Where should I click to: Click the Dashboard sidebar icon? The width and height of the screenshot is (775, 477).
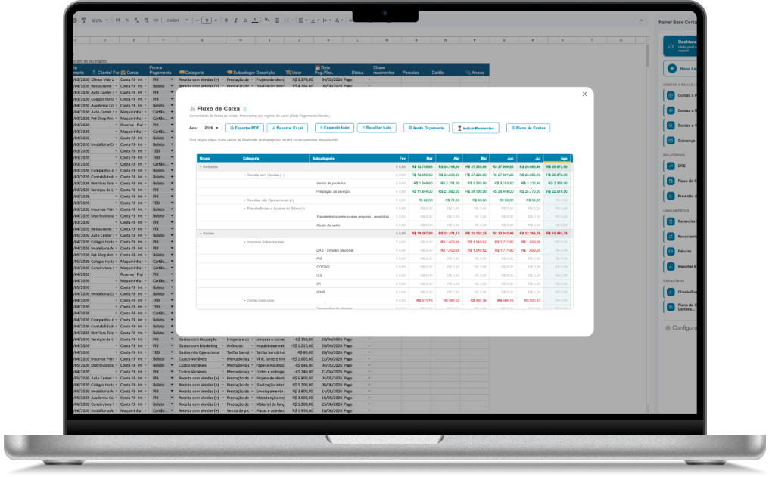pyautogui.click(x=671, y=46)
